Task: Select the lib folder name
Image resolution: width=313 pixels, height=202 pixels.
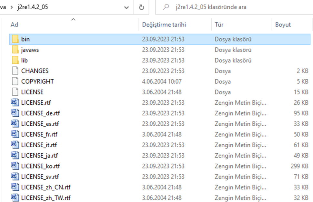Action: point(24,60)
